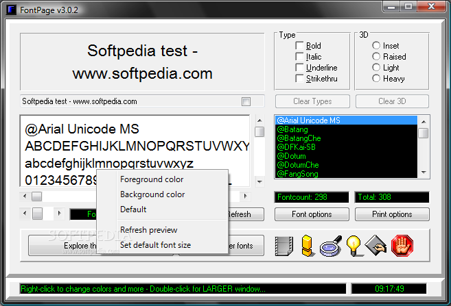Click the button ending in 'er fonts'
The image size is (451, 306).
pos(246,246)
